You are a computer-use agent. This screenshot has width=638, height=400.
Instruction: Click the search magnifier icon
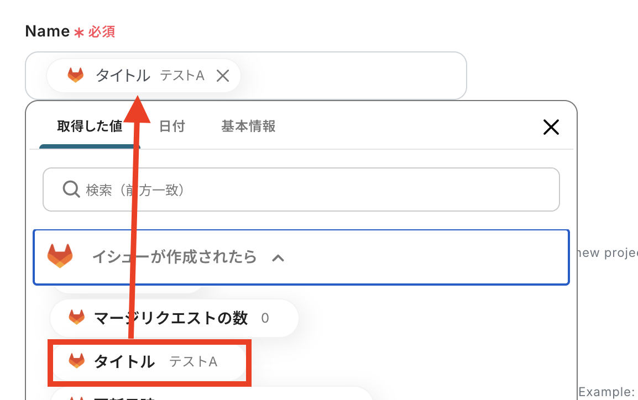click(x=71, y=190)
